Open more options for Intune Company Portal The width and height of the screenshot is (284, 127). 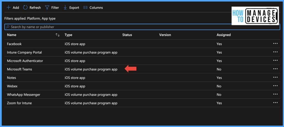click(x=275, y=52)
